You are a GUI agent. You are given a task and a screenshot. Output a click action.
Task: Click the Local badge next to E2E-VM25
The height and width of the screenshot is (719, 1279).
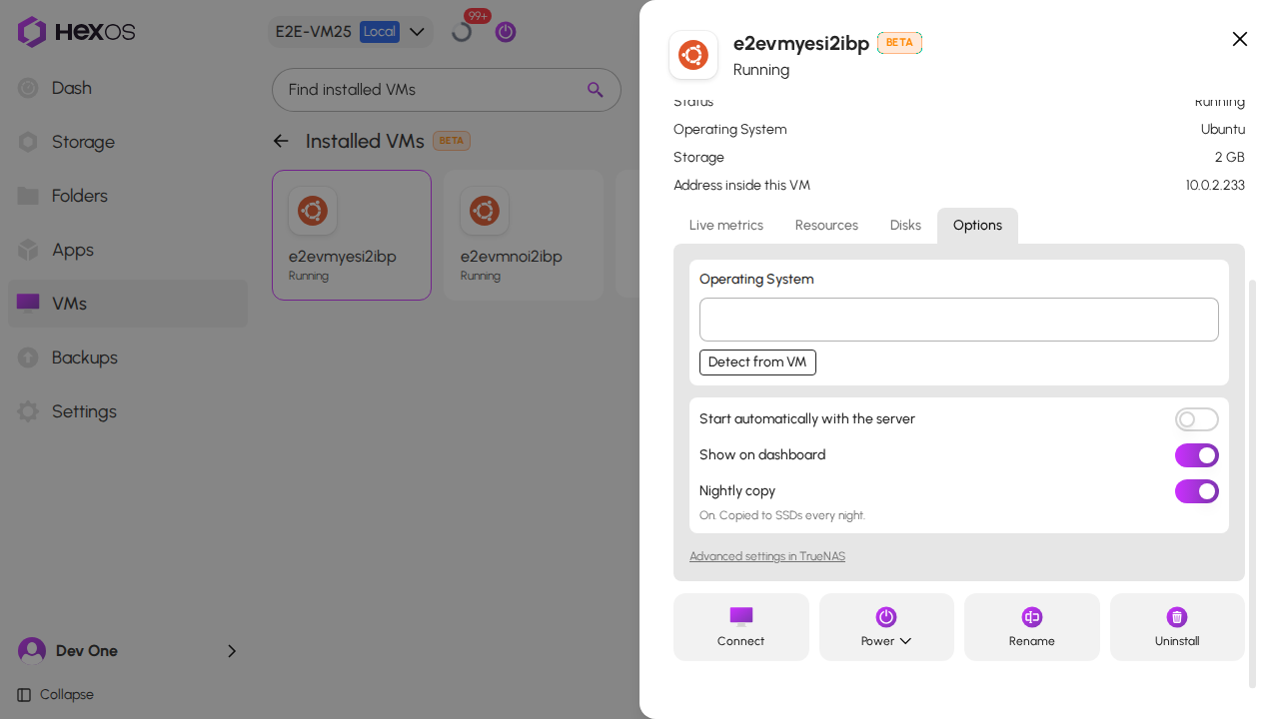380,32
